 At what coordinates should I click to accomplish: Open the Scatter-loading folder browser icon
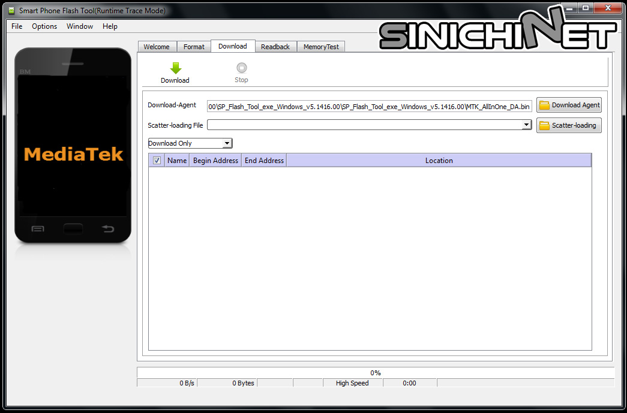544,125
